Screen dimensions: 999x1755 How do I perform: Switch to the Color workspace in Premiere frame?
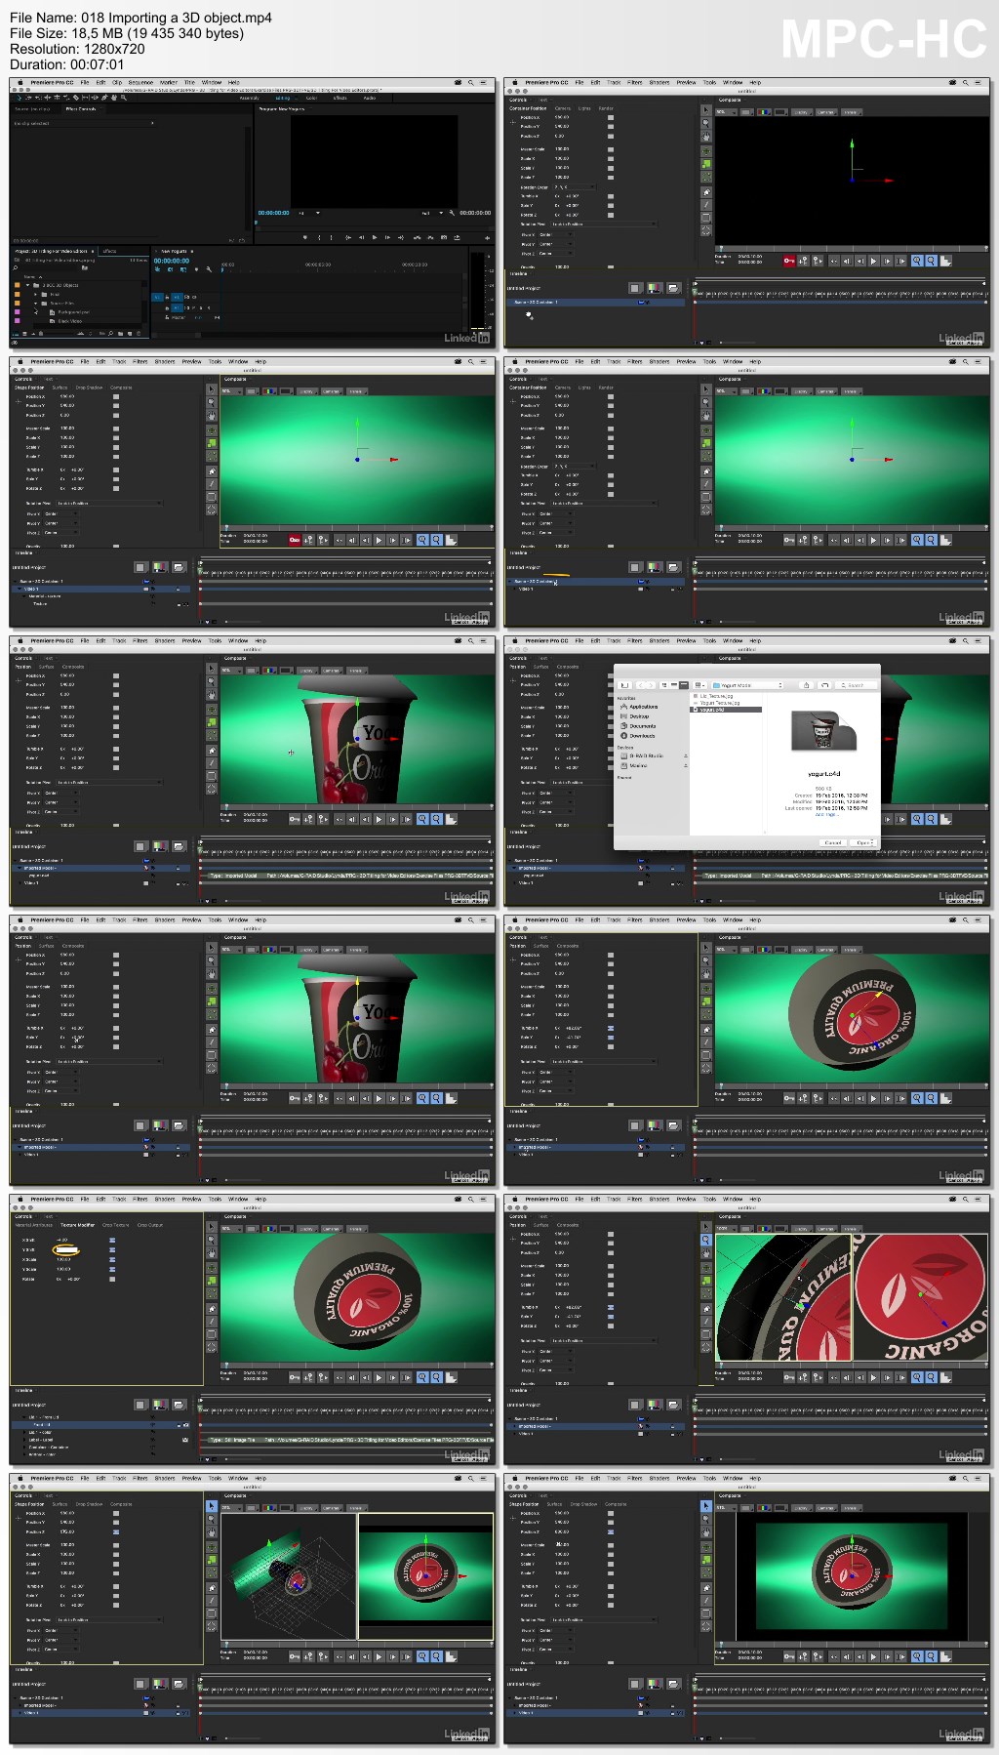[x=311, y=98]
